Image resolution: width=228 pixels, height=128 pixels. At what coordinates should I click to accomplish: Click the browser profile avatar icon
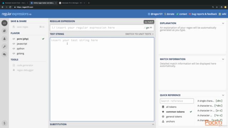click(226, 7)
